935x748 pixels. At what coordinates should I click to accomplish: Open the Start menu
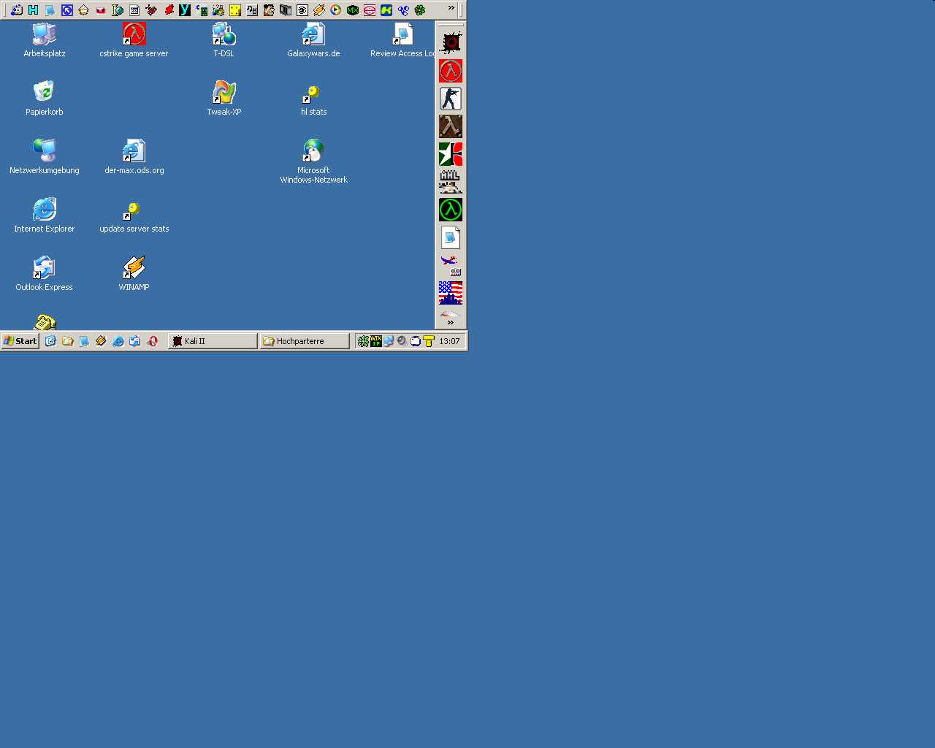pyautogui.click(x=19, y=340)
